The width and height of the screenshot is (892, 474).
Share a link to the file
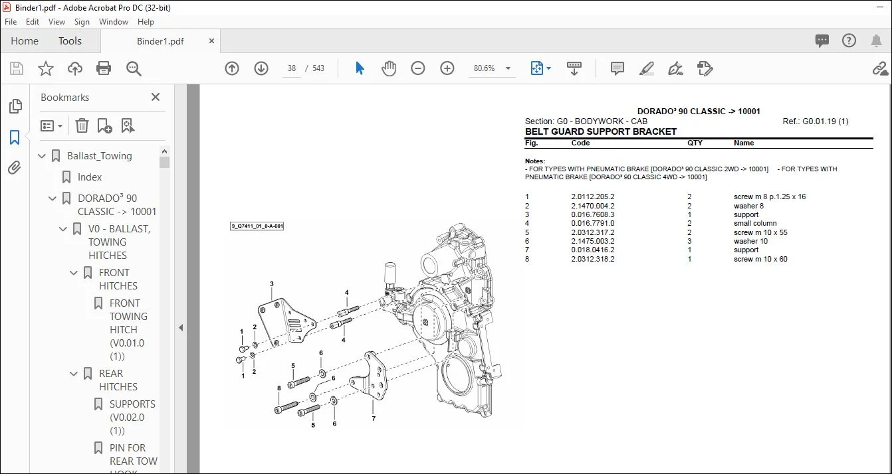880,68
